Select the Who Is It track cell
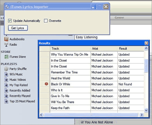 (x=70, y=90)
